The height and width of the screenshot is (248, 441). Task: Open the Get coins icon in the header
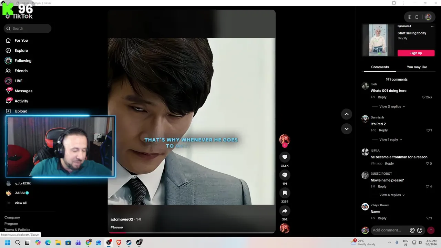(x=409, y=17)
